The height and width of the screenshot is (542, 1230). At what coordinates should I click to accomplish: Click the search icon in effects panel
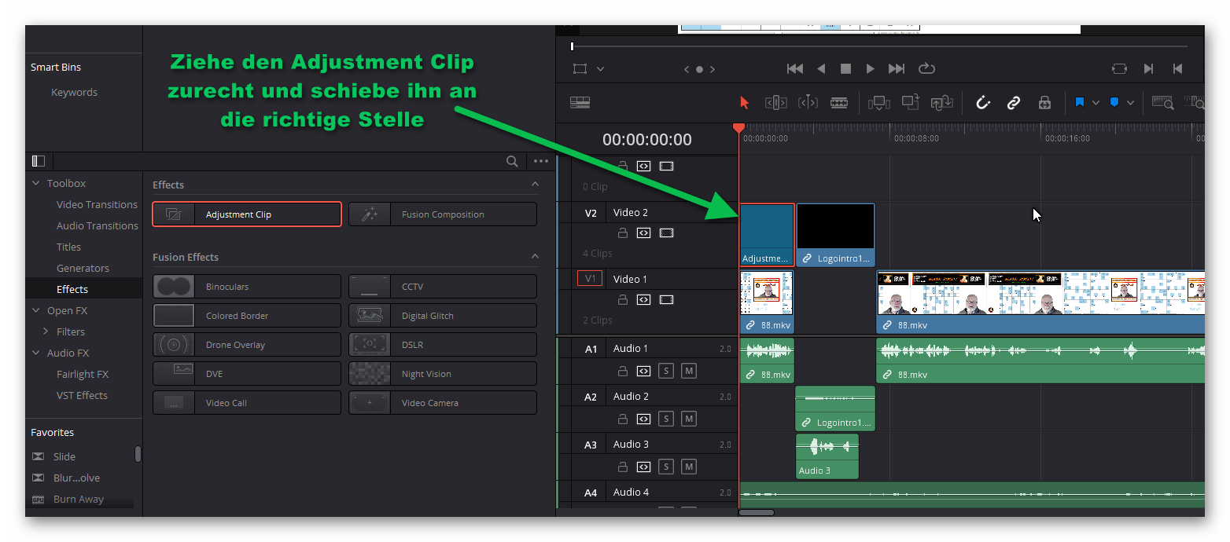[512, 161]
